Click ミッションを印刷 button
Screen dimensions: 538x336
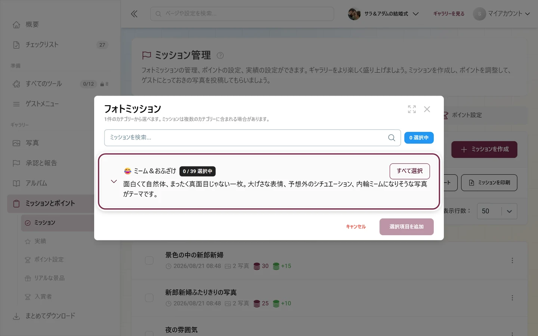pyautogui.click(x=489, y=183)
